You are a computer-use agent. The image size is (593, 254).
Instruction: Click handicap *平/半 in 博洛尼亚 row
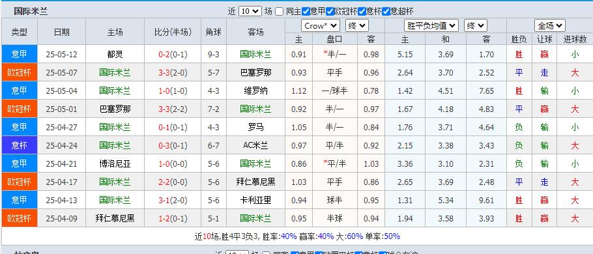click(335, 163)
